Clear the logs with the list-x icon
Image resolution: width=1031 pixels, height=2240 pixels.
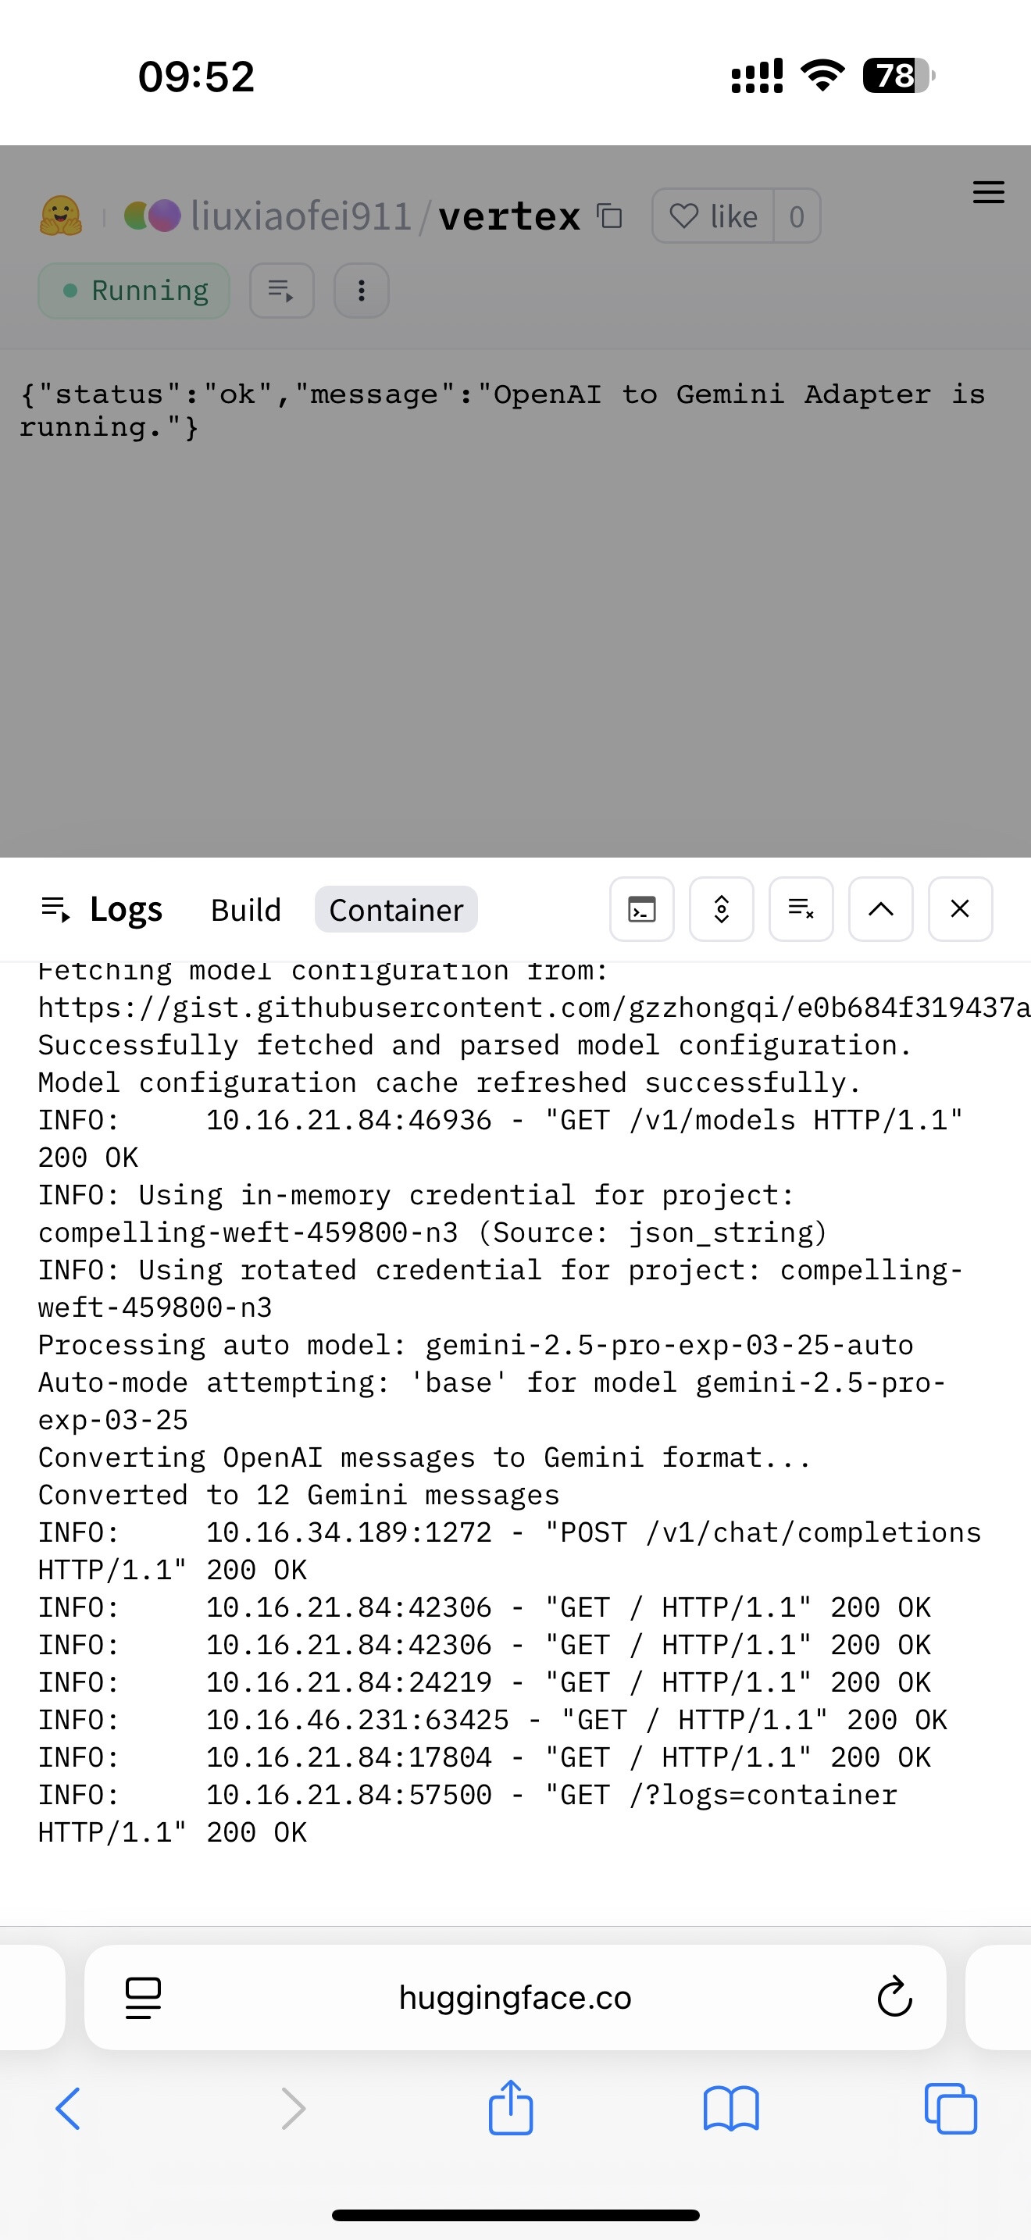point(801,910)
